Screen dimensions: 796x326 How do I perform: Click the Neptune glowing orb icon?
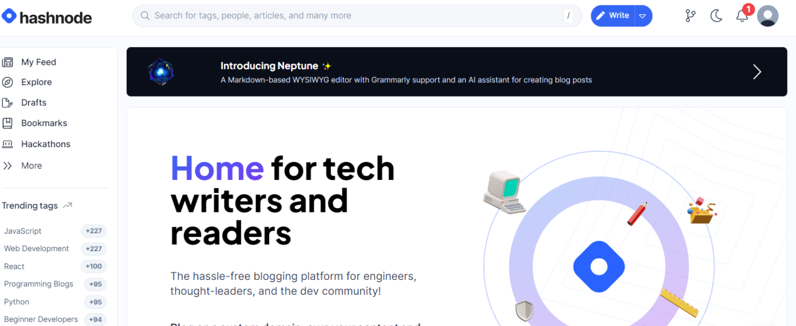pyautogui.click(x=161, y=72)
